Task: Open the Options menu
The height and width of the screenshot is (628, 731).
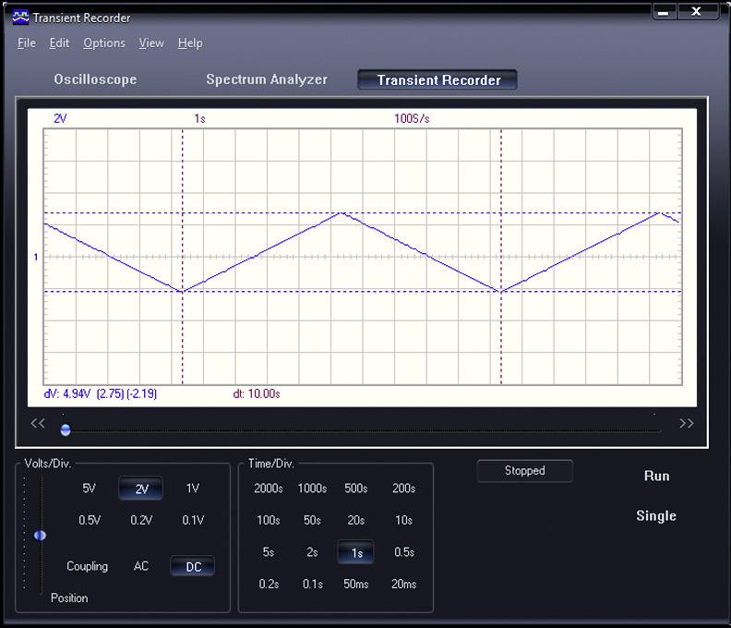Action: click(104, 43)
